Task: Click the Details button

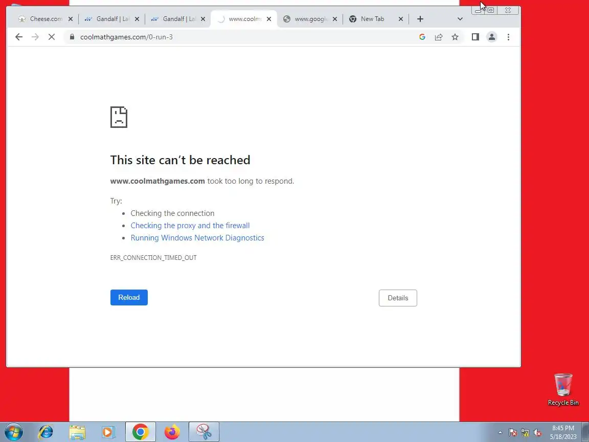Action: (398, 298)
